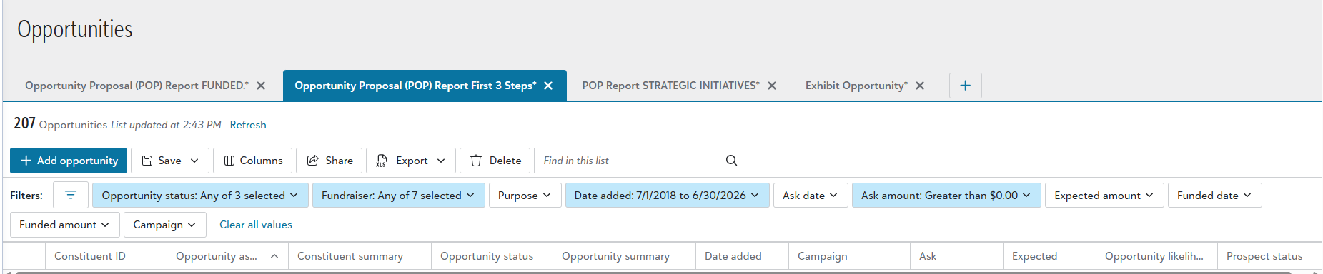Click Opportunity likelih... column header
This screenshot has width=1323, height=274.
tap(1156, 256)
